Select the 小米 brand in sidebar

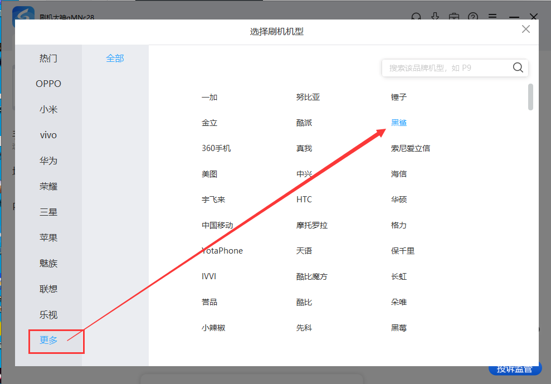[48, 110]
